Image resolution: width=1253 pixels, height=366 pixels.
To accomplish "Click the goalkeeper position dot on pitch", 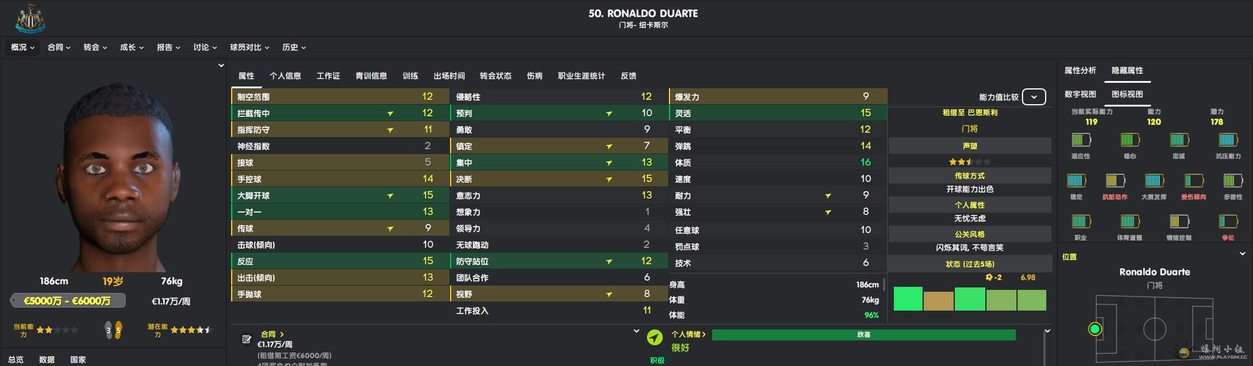I will tap(1095, 329).
